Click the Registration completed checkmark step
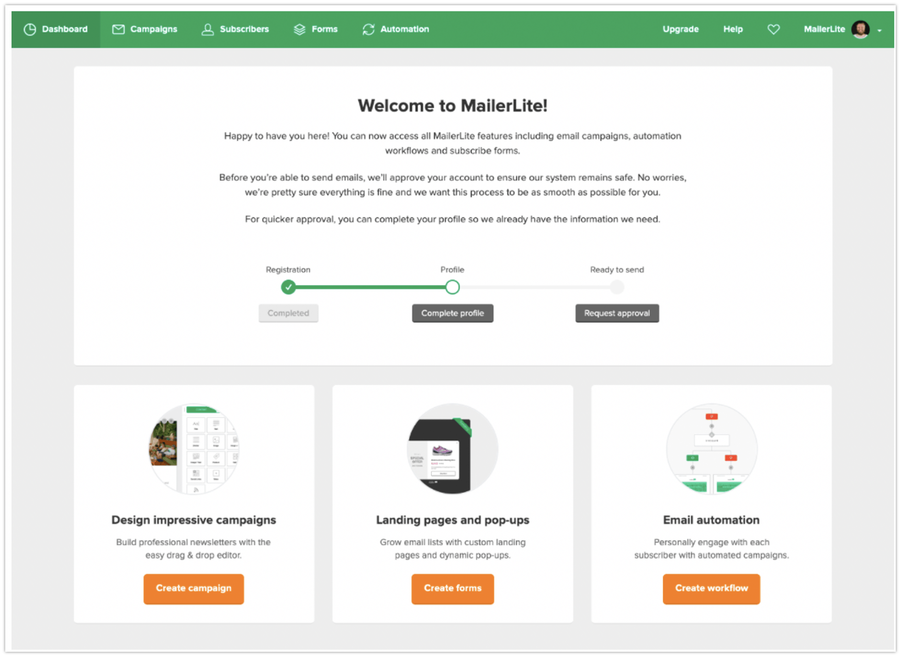 [x=288, y=287]
